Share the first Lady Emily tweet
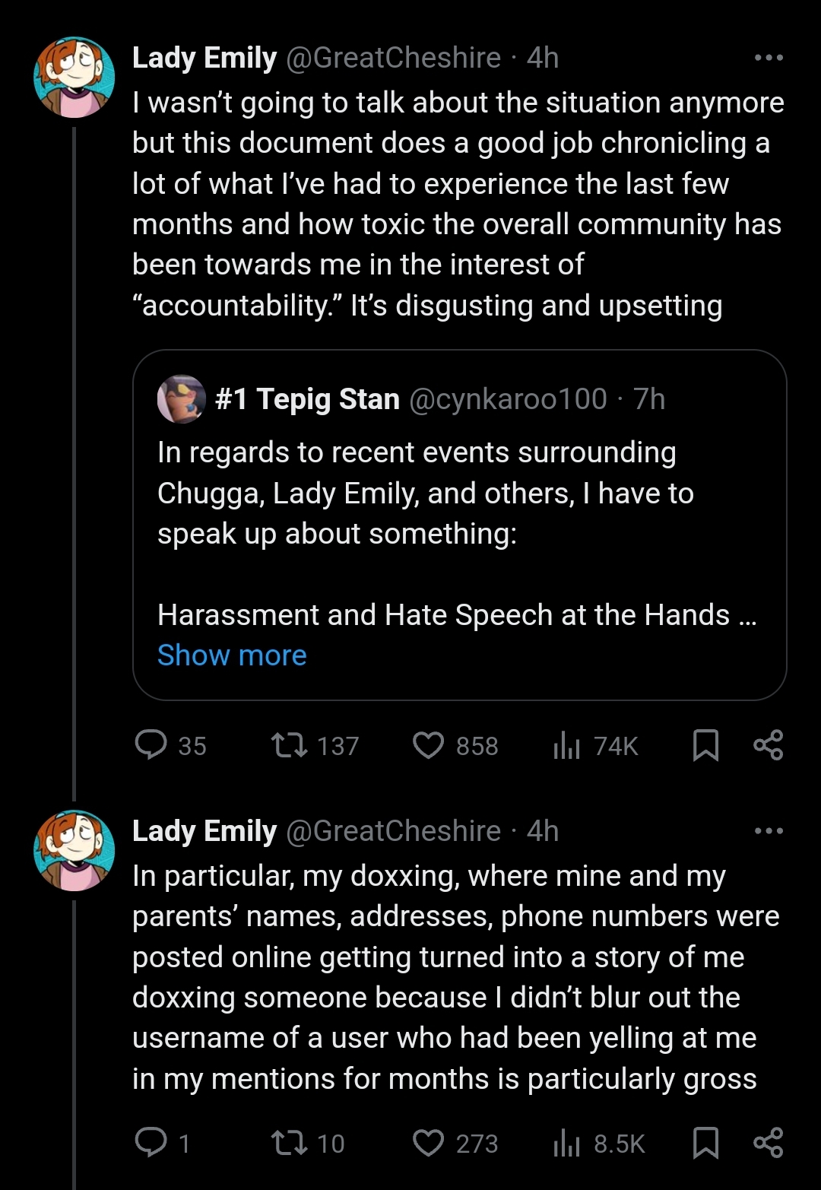Viewport: 821px width, 1190px height. pos(768,745)
